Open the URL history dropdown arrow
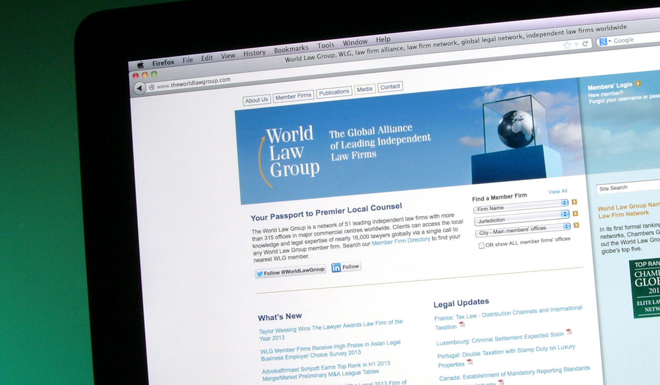Image resolution: width=660 pixels, height=385 pixels. point(576,44)
